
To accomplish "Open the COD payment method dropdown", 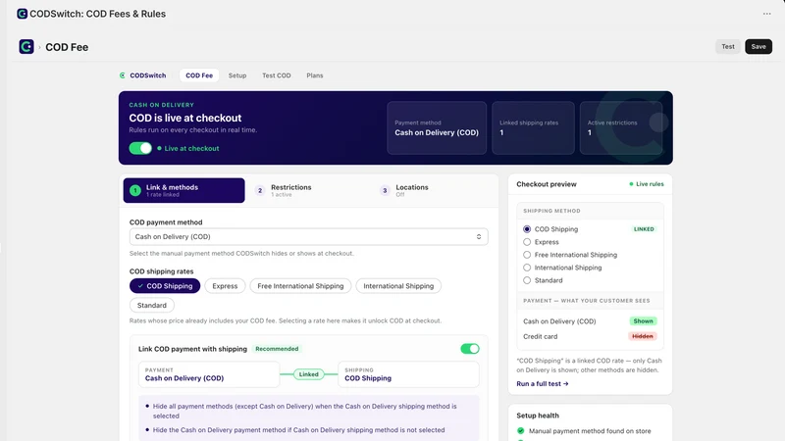I will pyautogui.click(x=308, y=236).
